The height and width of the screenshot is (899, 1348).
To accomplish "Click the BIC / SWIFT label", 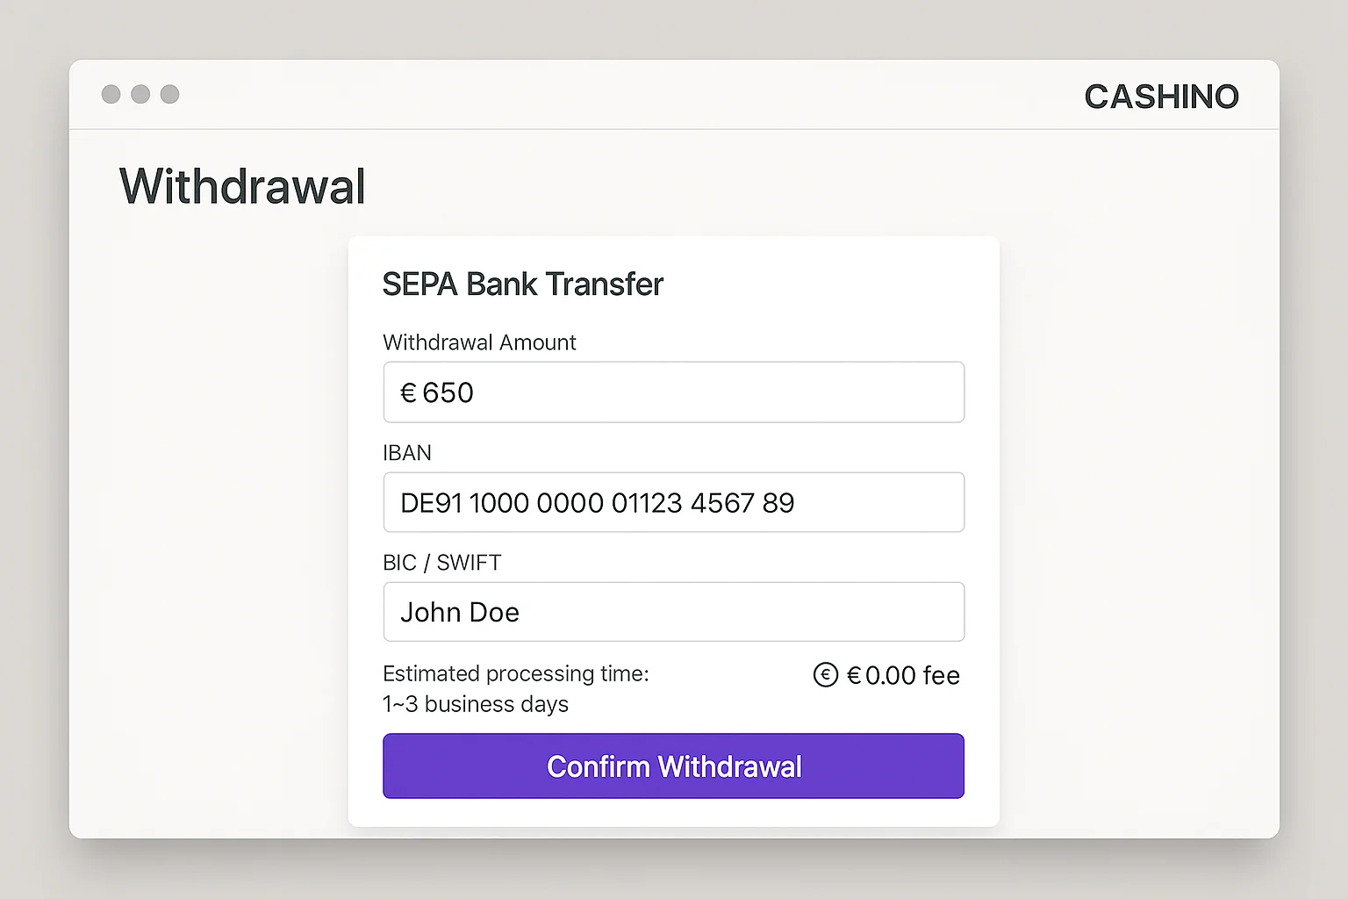I will (442, 563).
